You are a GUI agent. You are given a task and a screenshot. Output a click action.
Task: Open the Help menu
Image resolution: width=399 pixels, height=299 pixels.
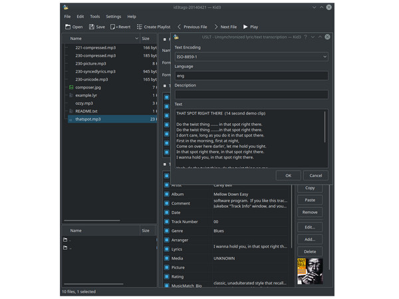click(x=132, y=17)
